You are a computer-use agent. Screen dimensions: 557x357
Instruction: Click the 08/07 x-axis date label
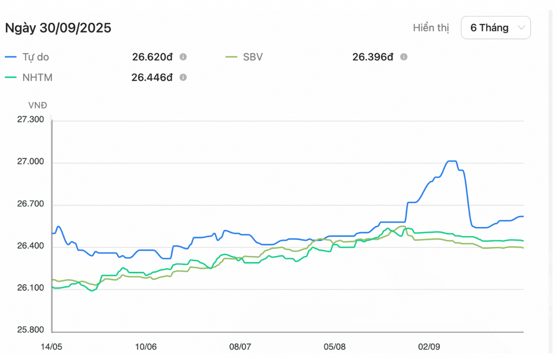pos(240,346)
